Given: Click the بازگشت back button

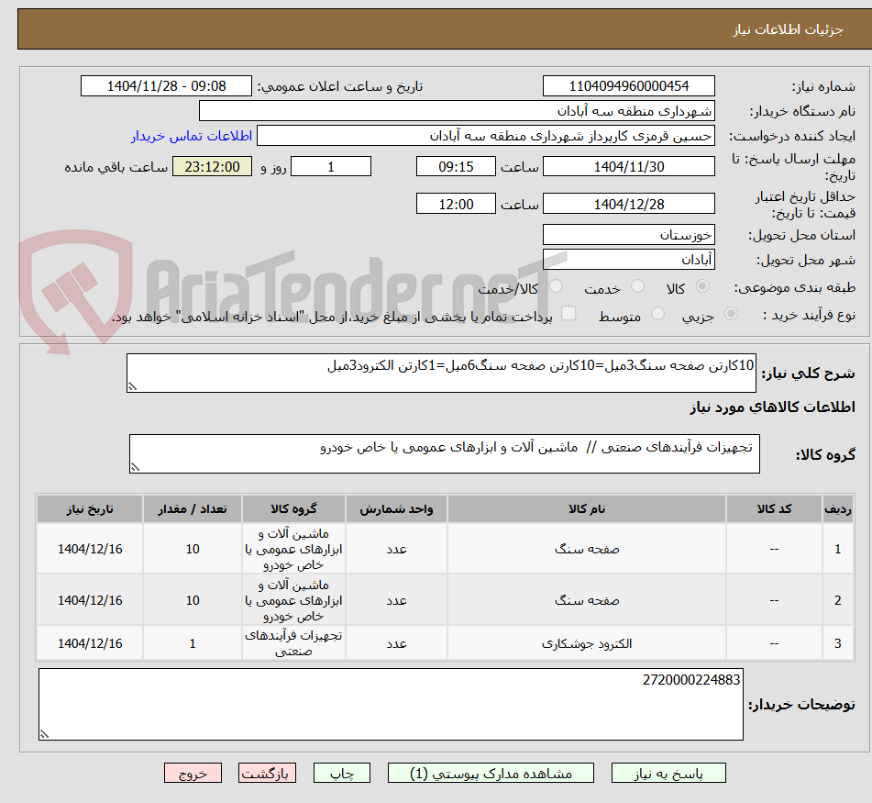Looking at the screenshot, I should point(267,773).
